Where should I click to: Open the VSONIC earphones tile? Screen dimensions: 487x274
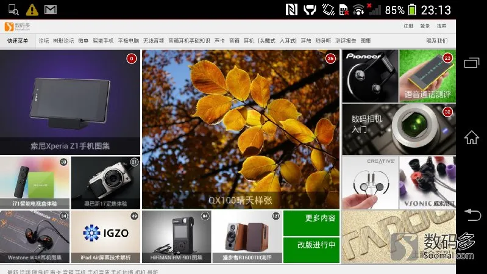tap(427, 182)
